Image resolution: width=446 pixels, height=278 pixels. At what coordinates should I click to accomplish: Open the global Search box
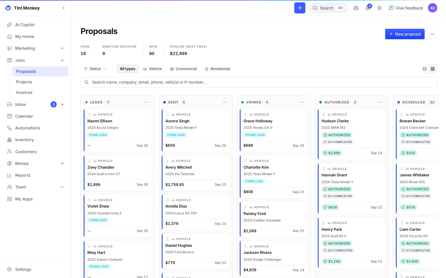(x=328, y=8)
